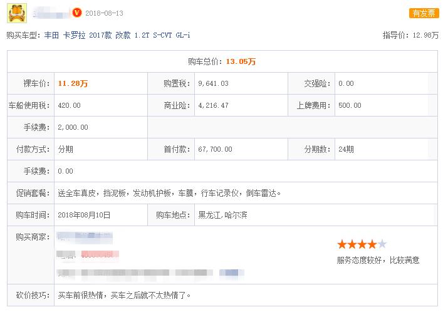Click the purchase tax value 9,641.03

[213, 84]
